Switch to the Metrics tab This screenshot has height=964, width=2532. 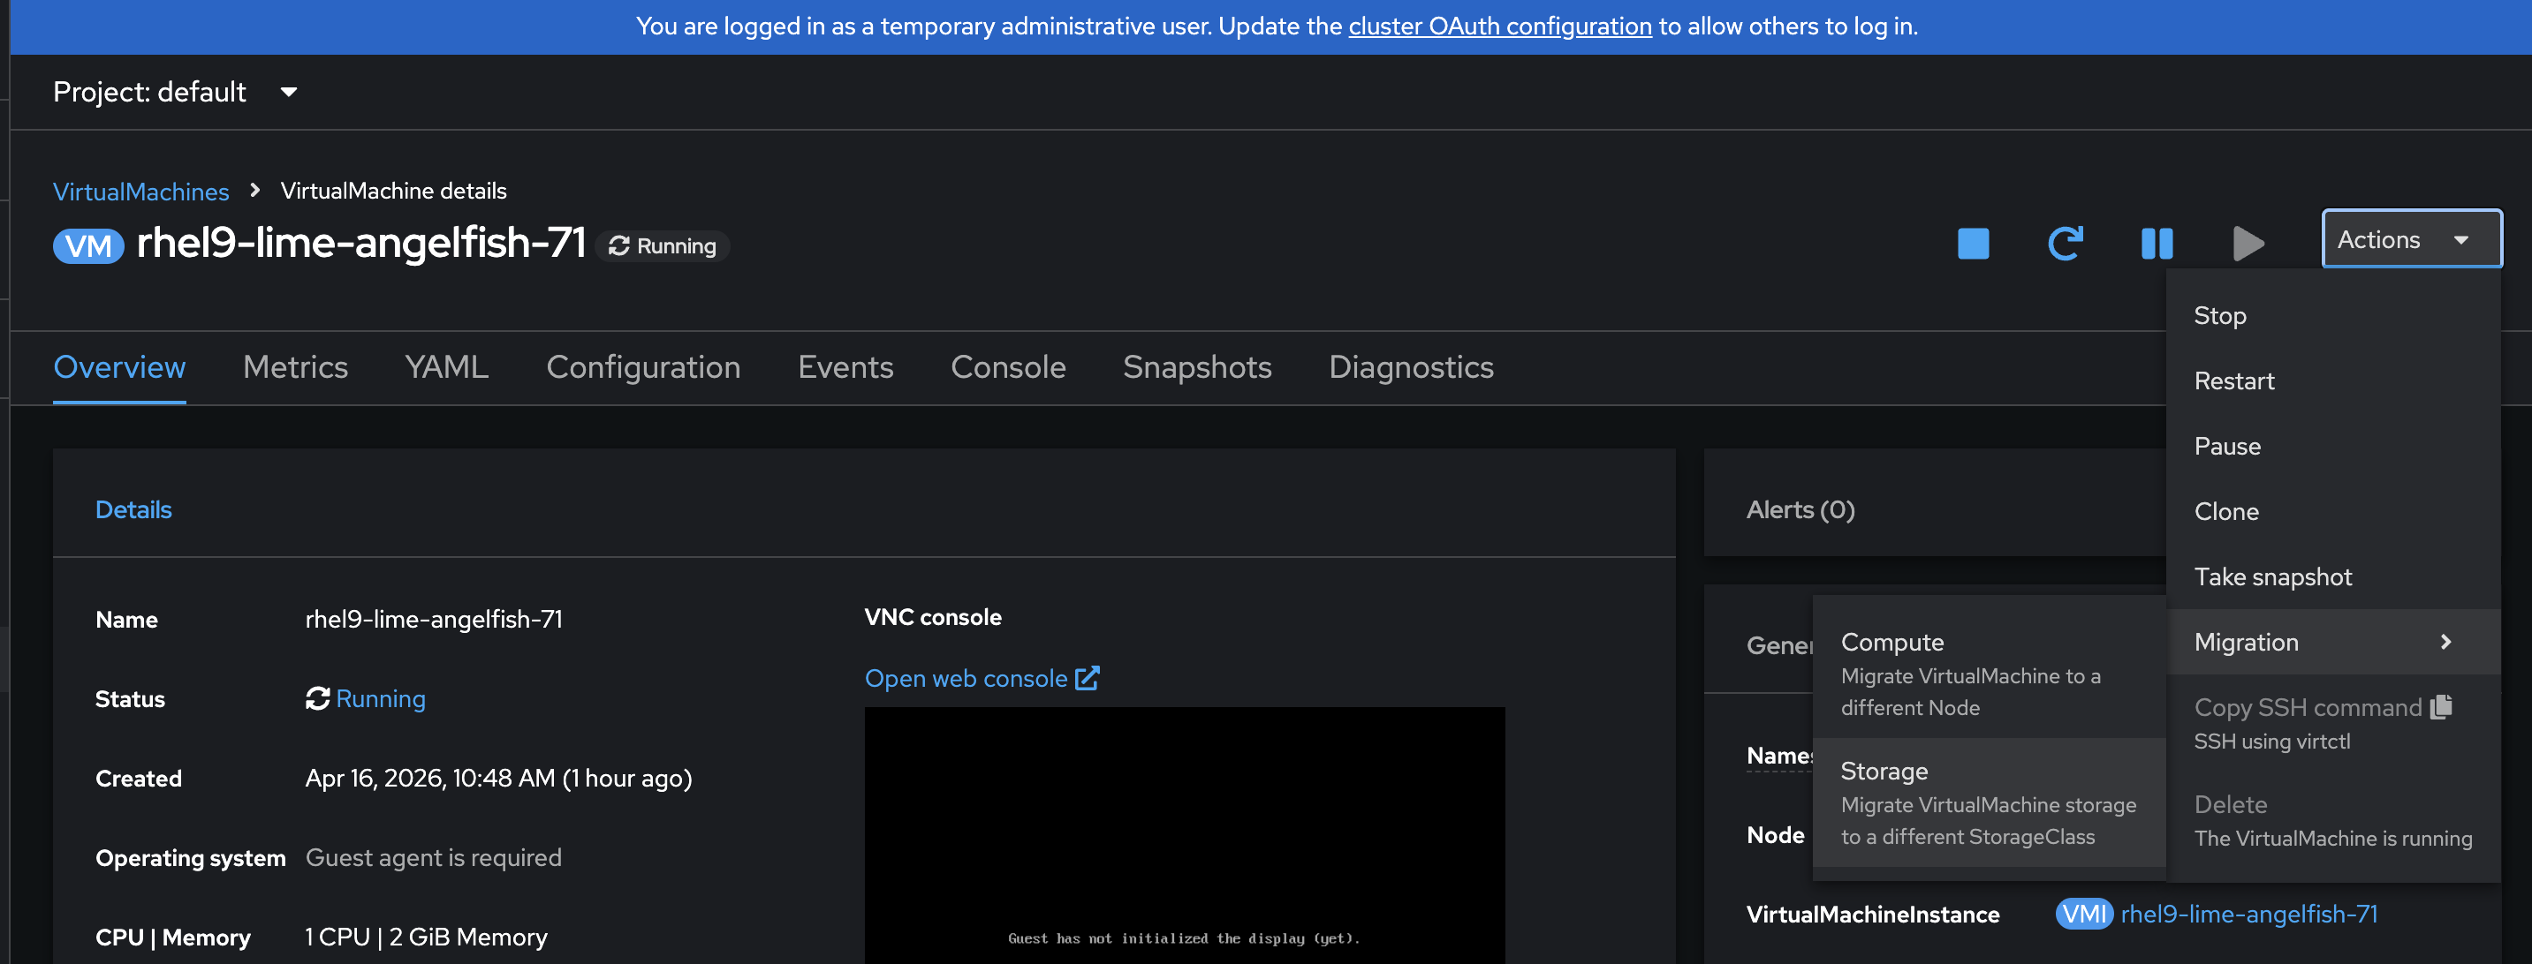point(295,367)
